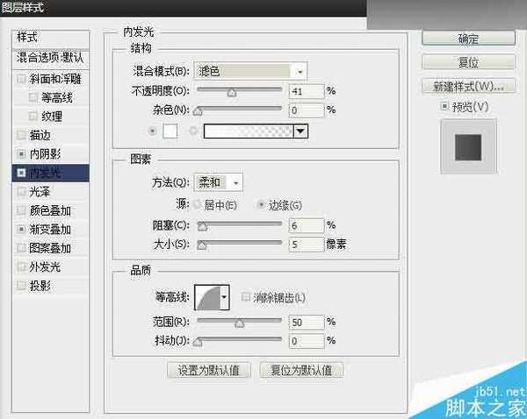This screenshot has height=419, width=527.
Task: Click the 阻塞 value field
Action: (x=307, y=225)
